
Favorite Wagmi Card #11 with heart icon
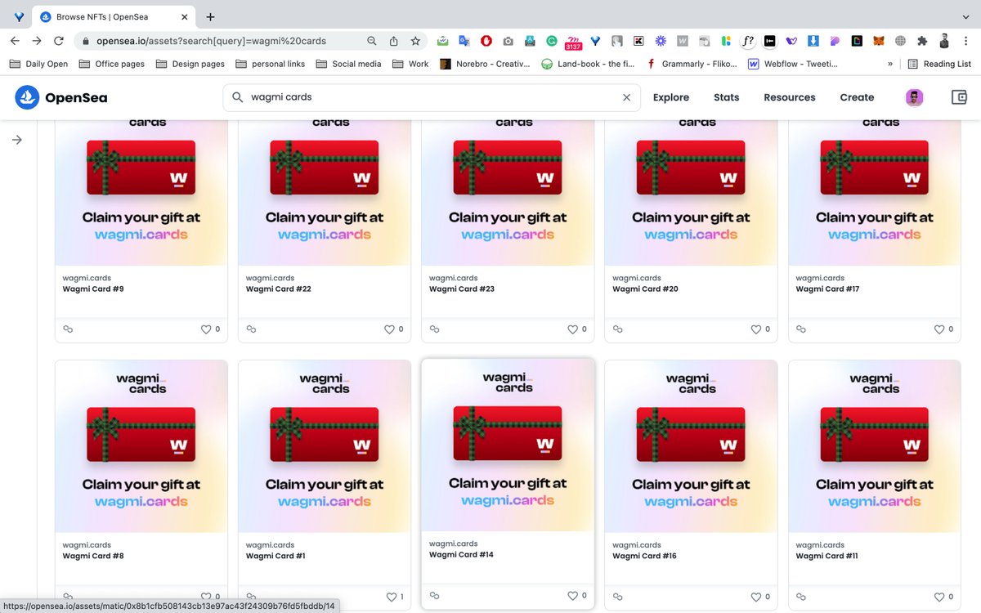pyautogui.click(x=939, y=597)
